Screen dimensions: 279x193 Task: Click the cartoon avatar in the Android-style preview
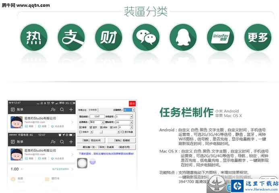click(x=17, y=122)
